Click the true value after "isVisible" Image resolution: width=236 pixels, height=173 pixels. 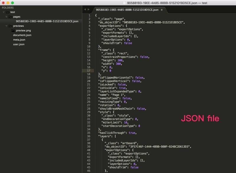122,88
